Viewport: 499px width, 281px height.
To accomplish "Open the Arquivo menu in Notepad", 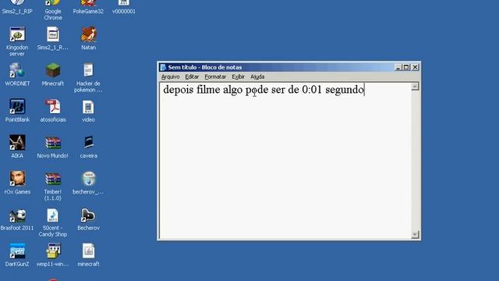I will [170, 76].
